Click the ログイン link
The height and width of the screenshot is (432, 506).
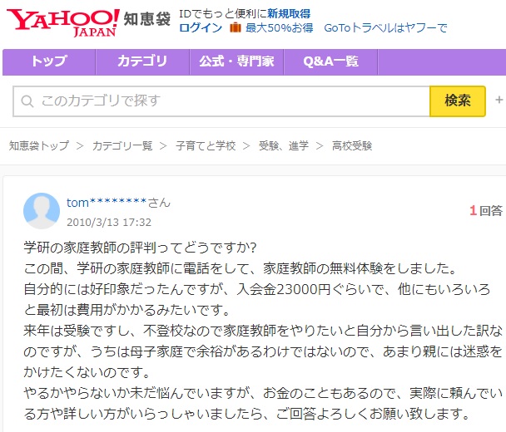coord(201,28)
